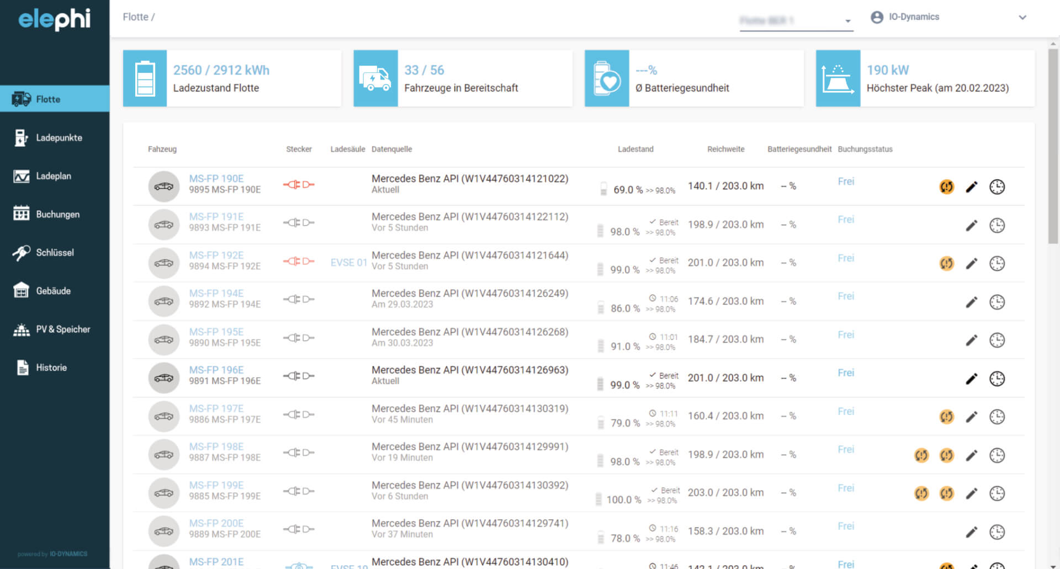Open the MS-FP 194E vehicle link
This screenshot has width=1060, height=569.
pyautogui.click(x=216, y=294)
